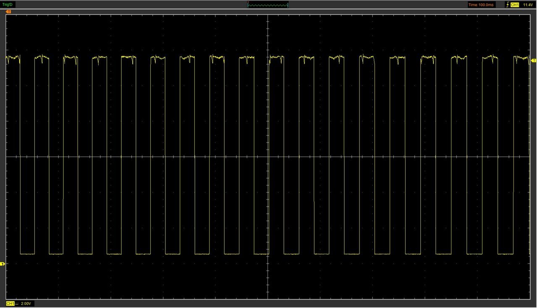The height and width of the screenshot is (308, 537).
Task: Click the 2.00V vertical scale value
Action: (26, 303)
